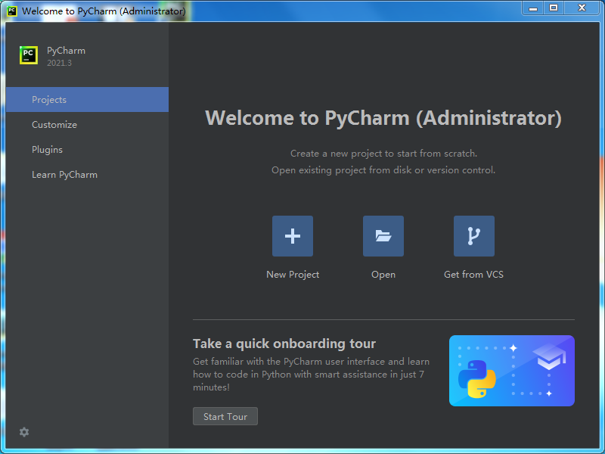The height and width of the screenshot is (454, 605).
Task: Select the Projects tab
Action: [87, 100]
